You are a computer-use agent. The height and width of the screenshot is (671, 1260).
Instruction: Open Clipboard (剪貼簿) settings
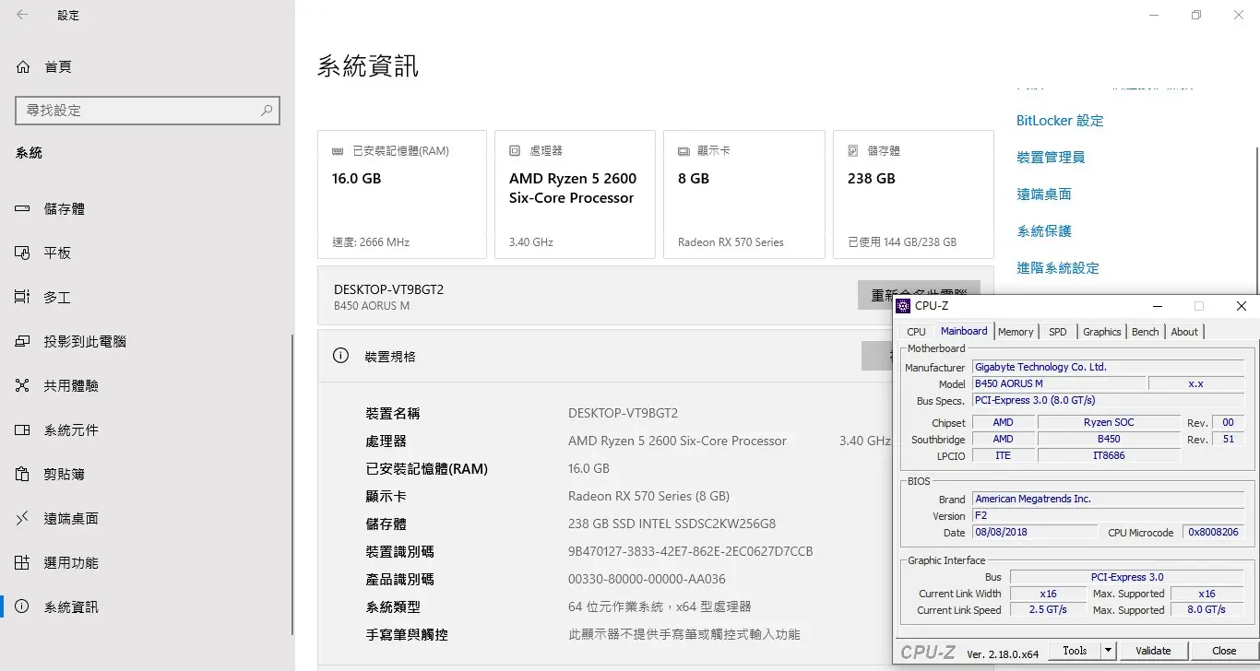point(64,475)
